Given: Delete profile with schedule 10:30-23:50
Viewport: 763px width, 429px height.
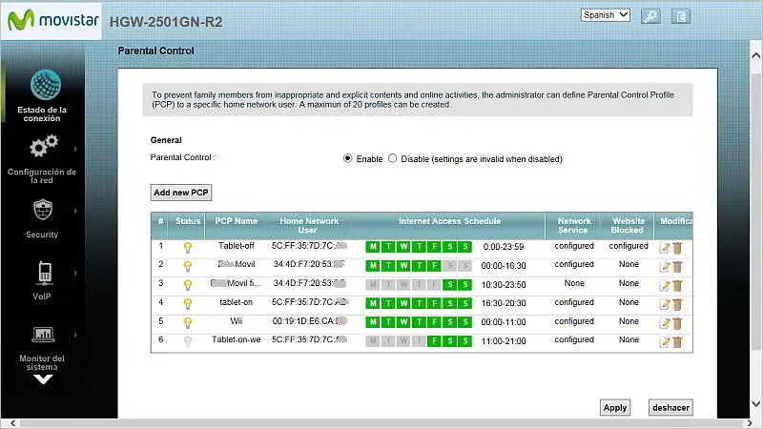Looking at the screenshot, I should click(x=677, y=285).
